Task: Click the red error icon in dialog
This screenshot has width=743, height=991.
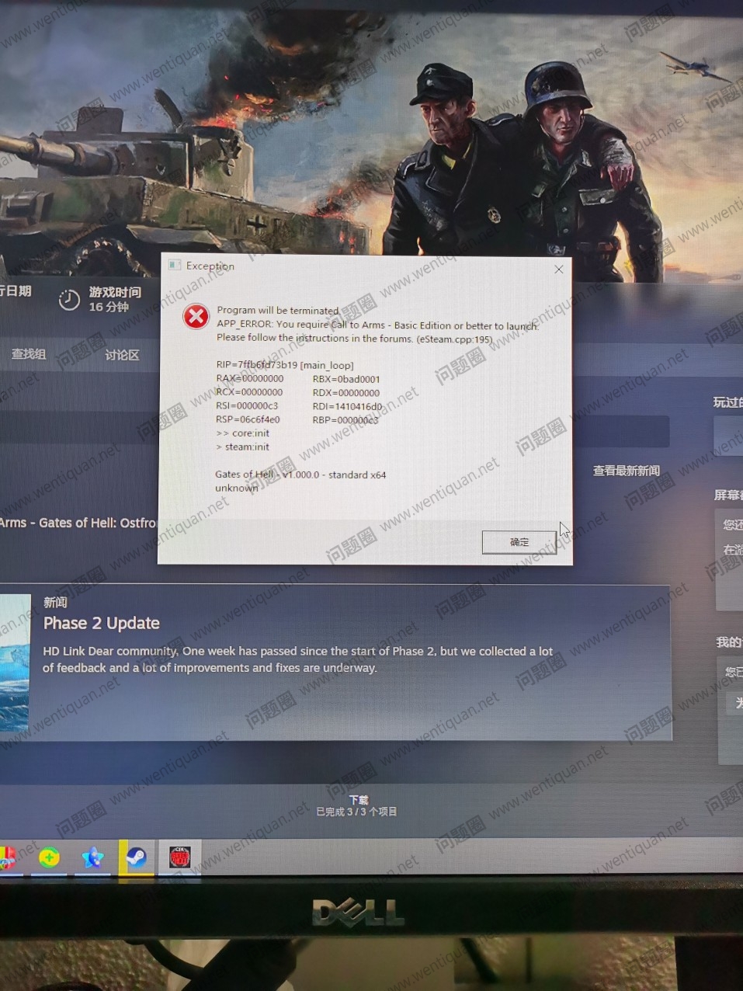Action: coord(196,316)
